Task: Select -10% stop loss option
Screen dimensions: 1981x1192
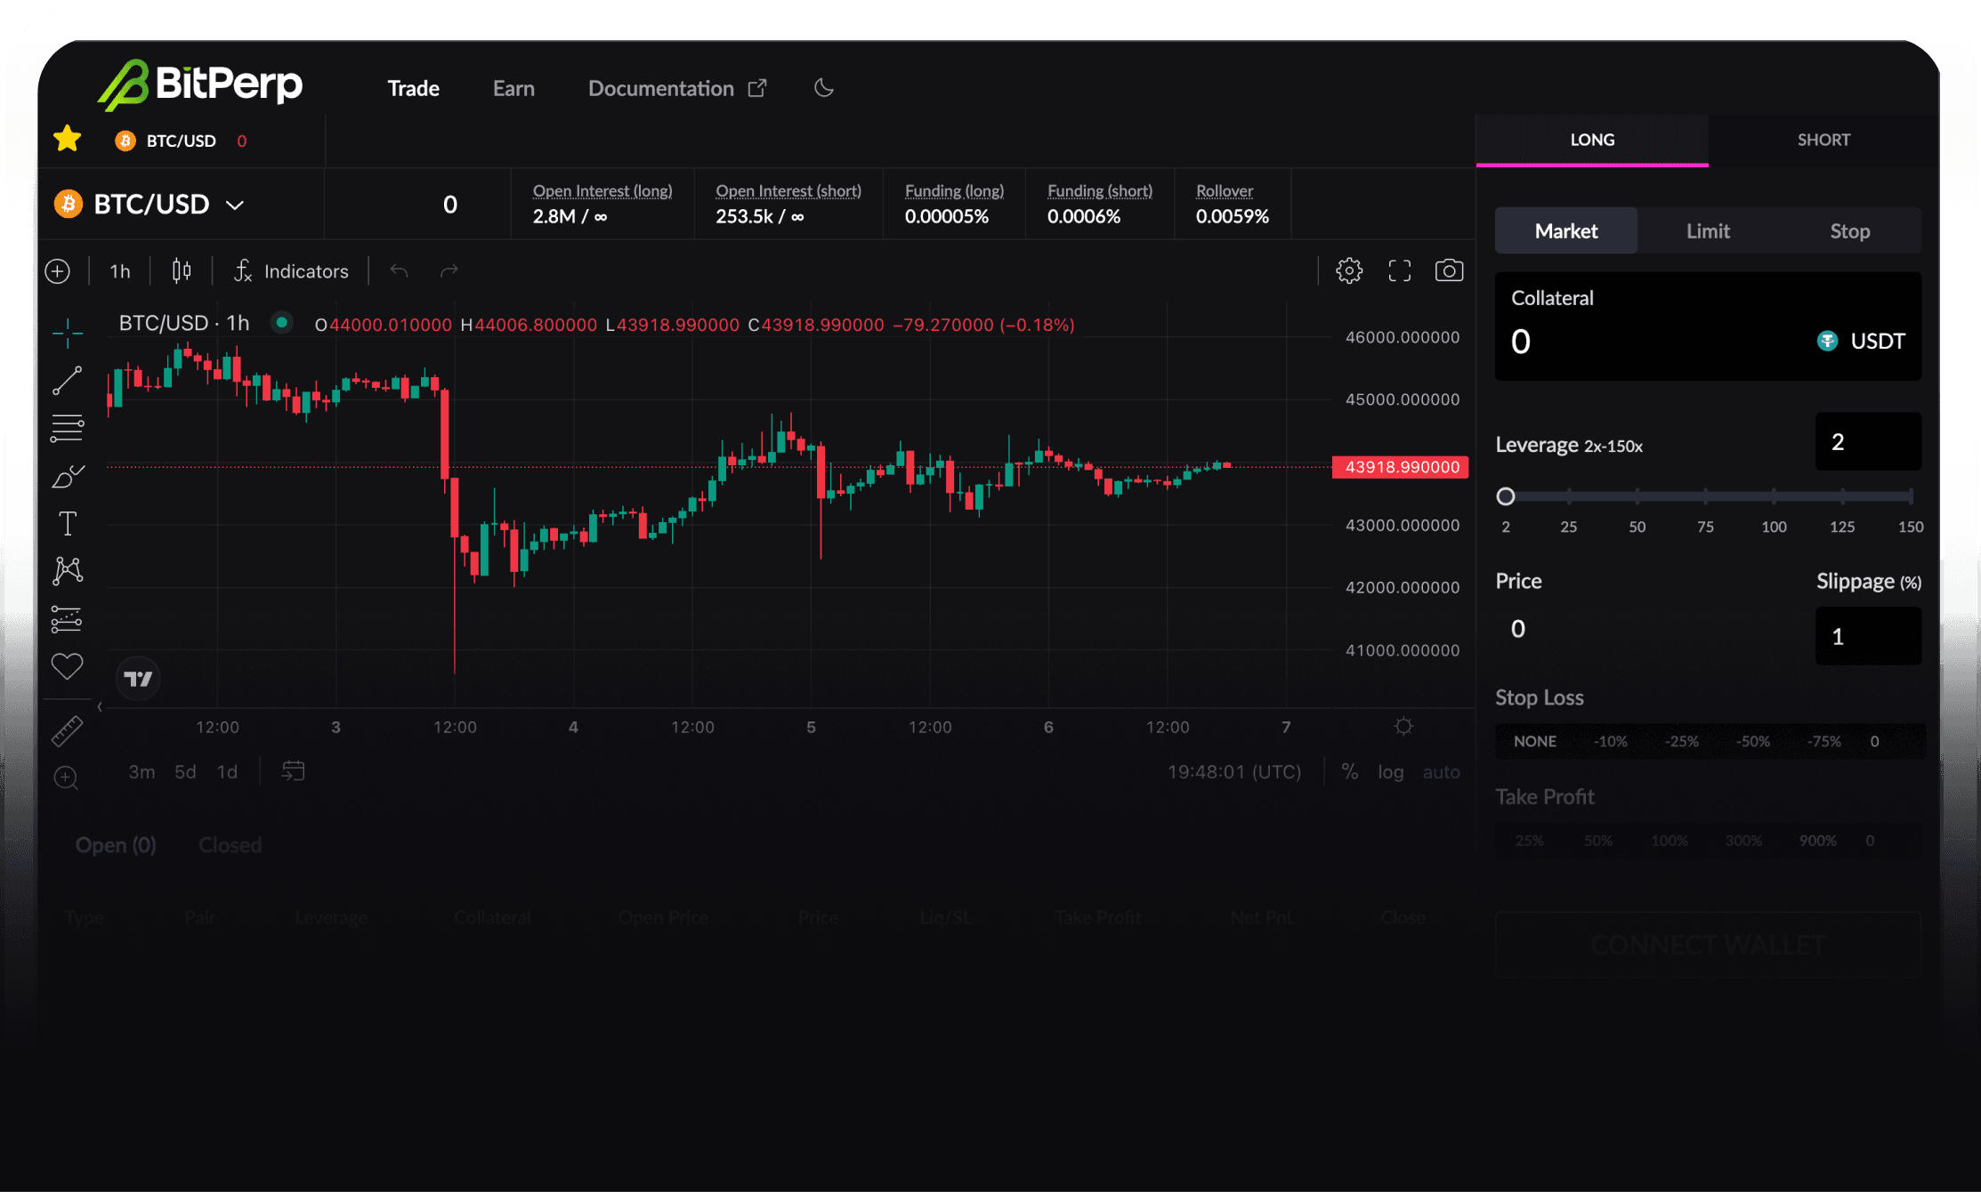Action: pyautogui.click(x=1611, y=741)
